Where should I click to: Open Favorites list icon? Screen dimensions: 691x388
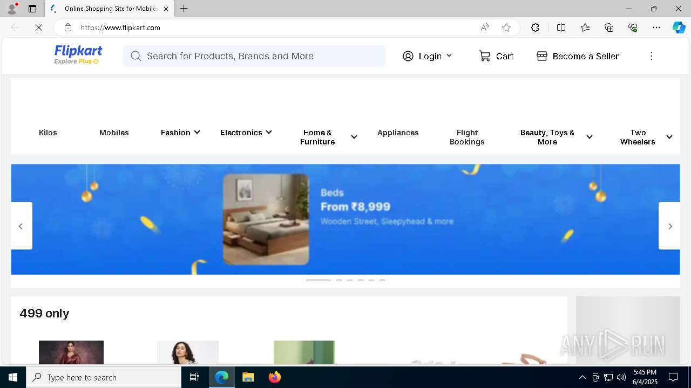click(585, 27)
